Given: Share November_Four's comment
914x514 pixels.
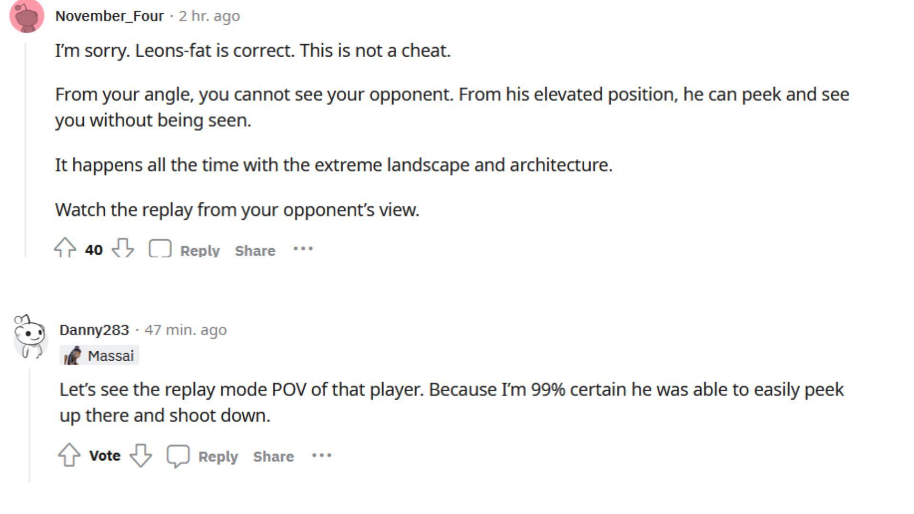Looking at the screenshot, I should pos(255,250).
